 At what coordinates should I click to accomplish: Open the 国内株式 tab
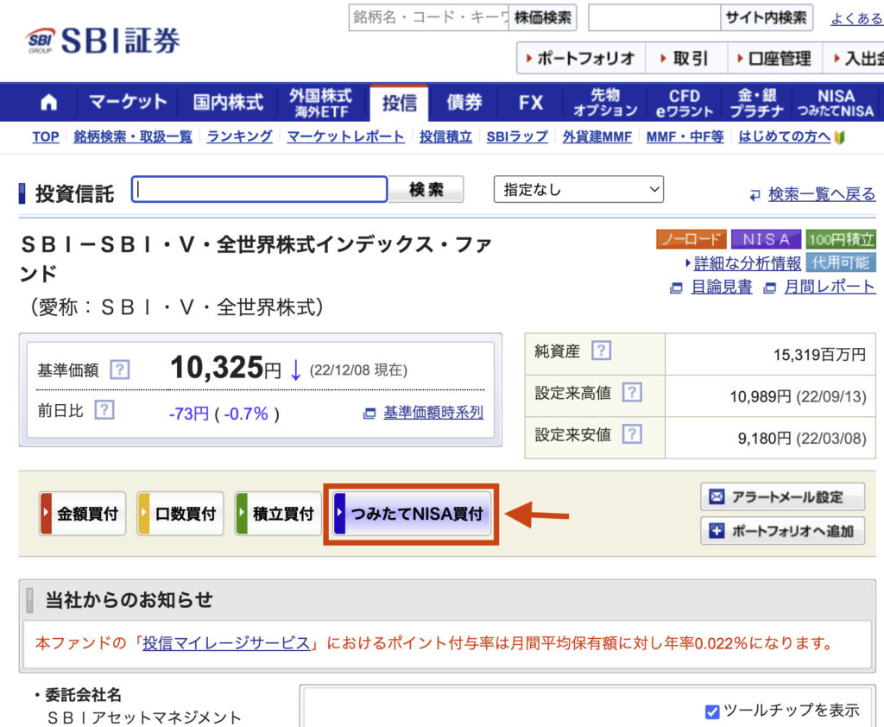click(x=228, y=102)
